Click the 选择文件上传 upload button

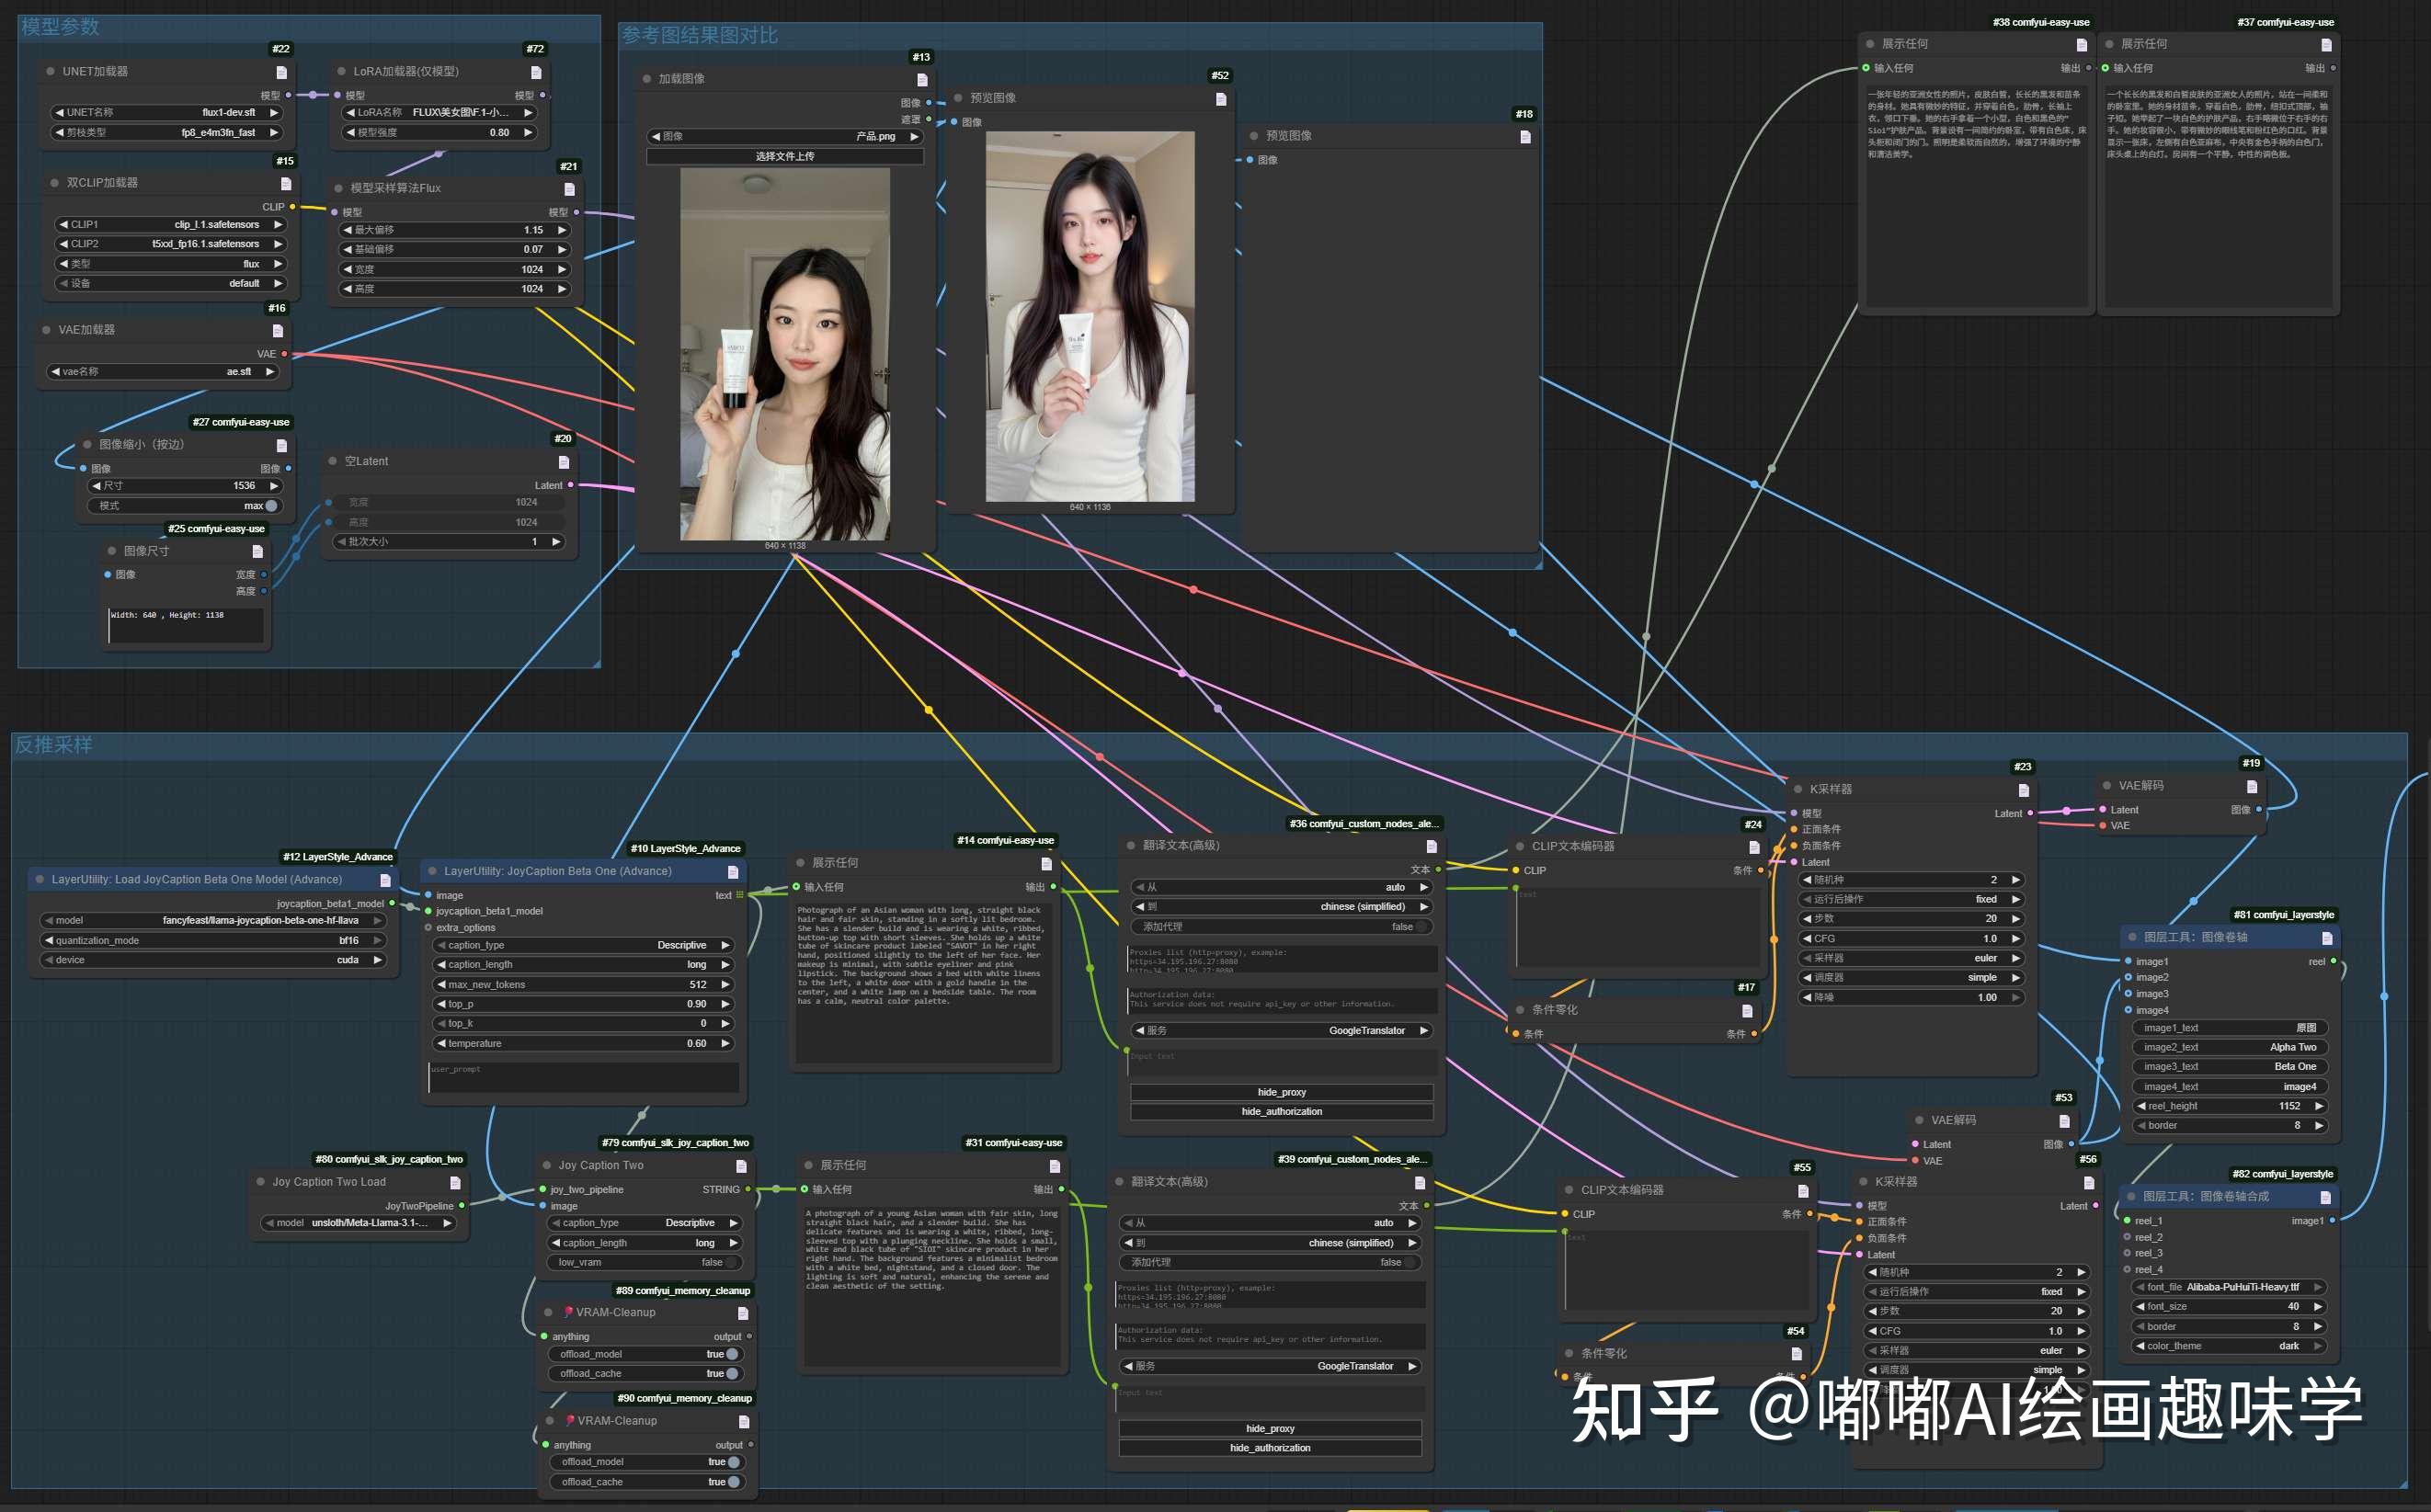(786, 157)
